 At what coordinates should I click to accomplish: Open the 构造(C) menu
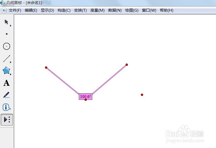click(64, 10)
